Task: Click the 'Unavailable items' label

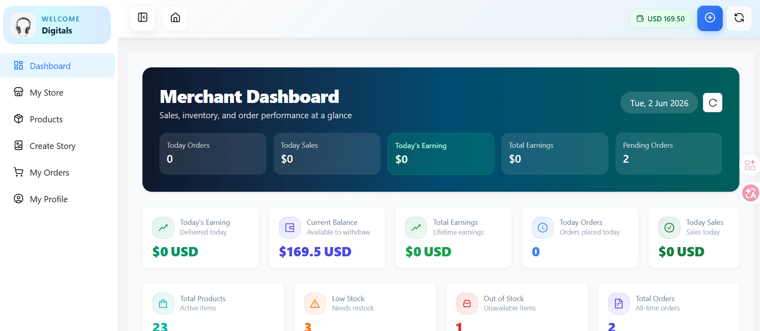Action: coord(510,308)
